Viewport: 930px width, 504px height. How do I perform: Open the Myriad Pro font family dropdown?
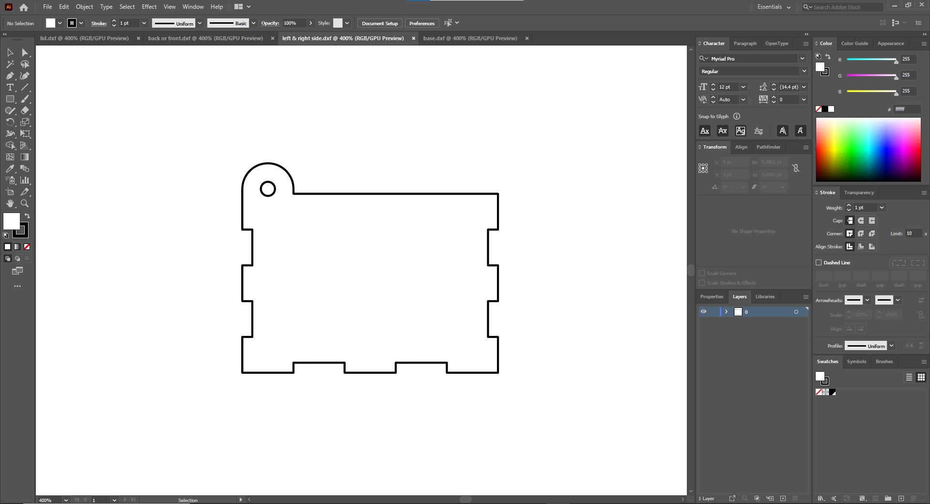click(802, 59)
